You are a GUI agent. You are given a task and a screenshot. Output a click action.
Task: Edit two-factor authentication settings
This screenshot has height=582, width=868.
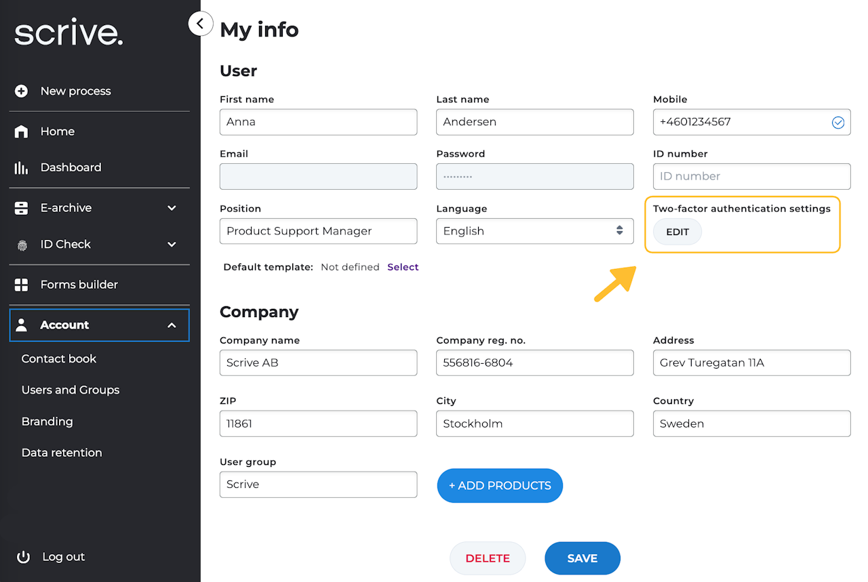pos(677,232)
